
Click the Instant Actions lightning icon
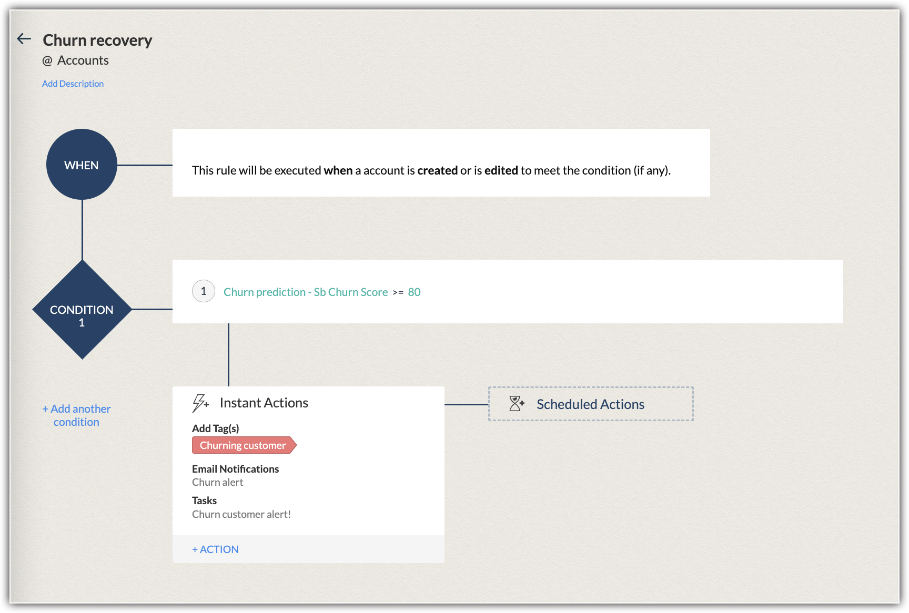coord(200,403)
